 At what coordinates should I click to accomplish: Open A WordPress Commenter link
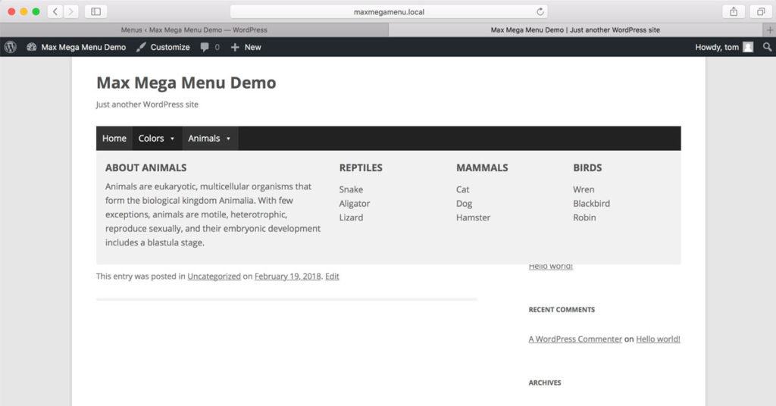(x=575, y=339)
